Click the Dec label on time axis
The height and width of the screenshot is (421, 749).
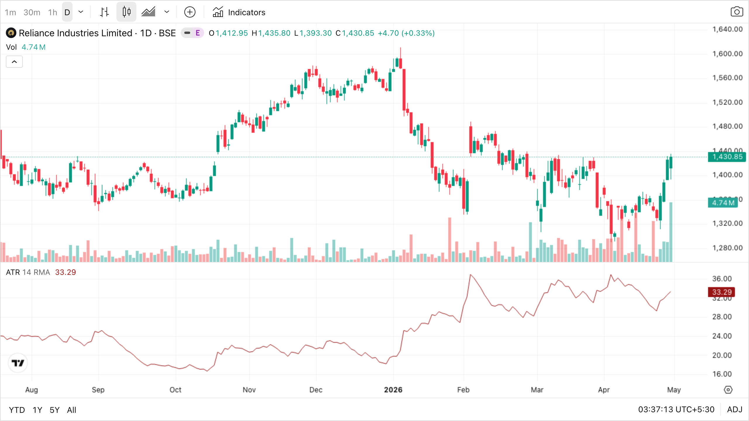(x=316, y=390)
